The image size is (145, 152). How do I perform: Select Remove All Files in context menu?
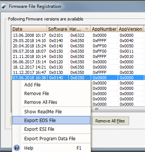pyautogui.click(x=41, y=102)
